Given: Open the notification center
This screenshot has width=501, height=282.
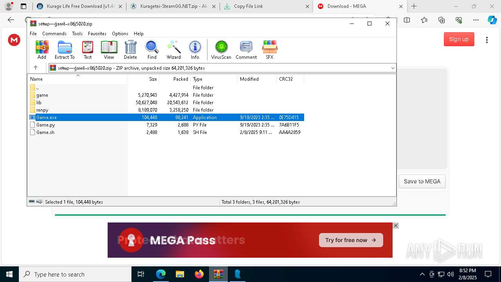Looking at the screenshot, I should point(488,274).
